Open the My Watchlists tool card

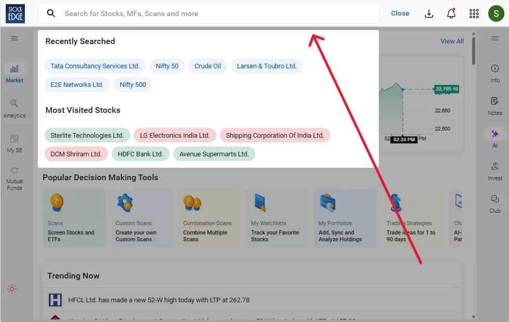(278, 218)
